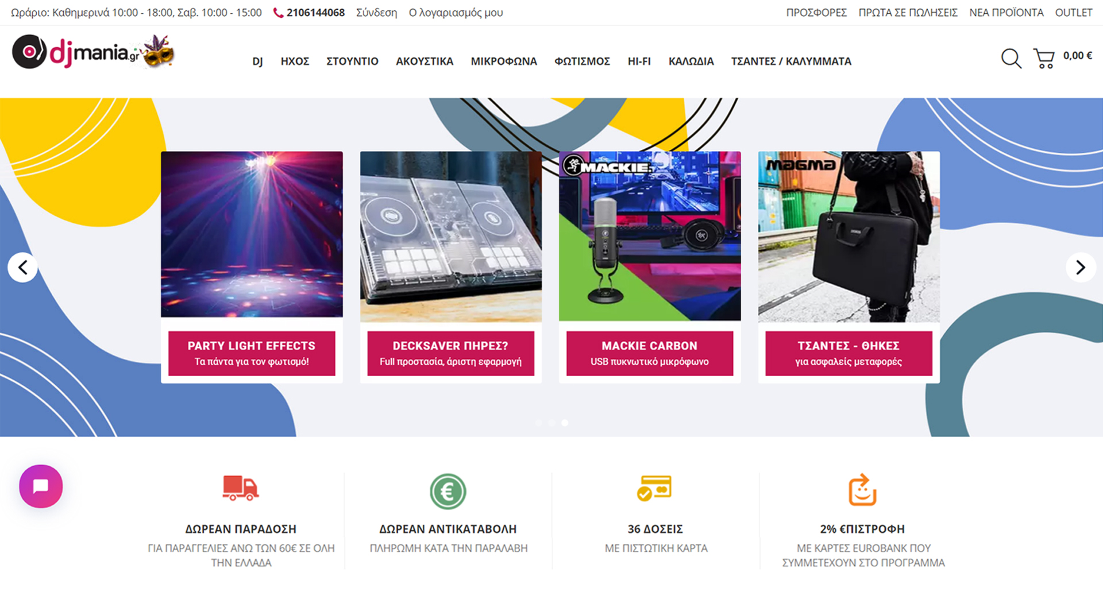Click the delivery truck icon
The width and height of the screenshot is (1103, 603).
241,490
